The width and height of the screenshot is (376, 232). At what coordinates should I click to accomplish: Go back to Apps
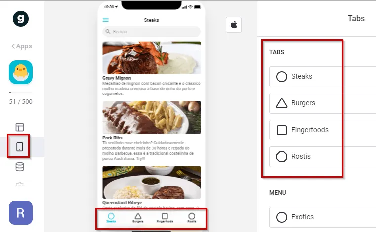point(22,46)
